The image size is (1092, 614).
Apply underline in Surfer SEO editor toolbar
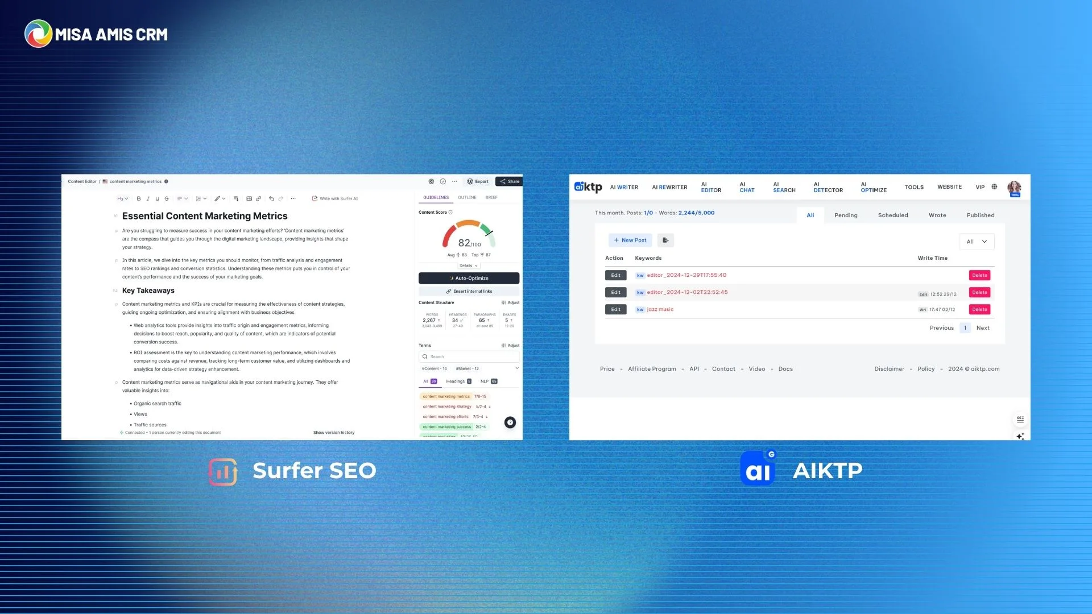click(x=158, y=199)
